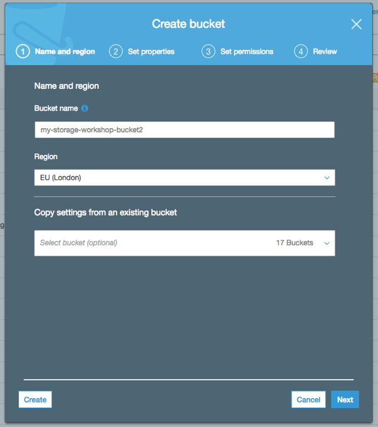The image size is (378, 427).
Task: Click the step 4 circle icon
Action: (x=301, y=52)
